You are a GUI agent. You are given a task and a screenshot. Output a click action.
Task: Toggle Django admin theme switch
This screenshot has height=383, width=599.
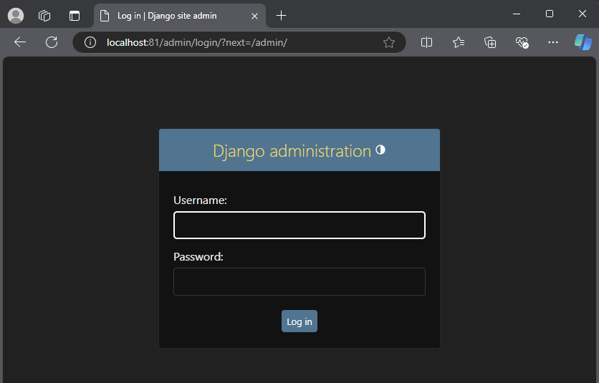pyautogui.click(x=380, y=150)
